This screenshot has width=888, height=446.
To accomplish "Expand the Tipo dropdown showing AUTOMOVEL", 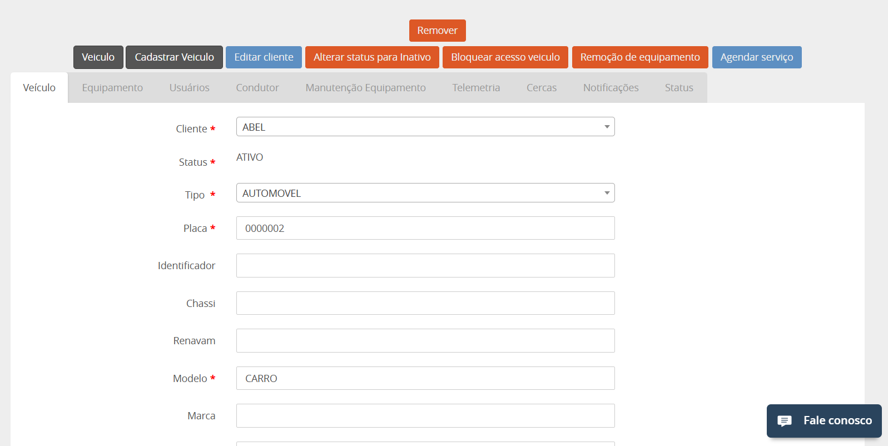I will pos(425,193).
